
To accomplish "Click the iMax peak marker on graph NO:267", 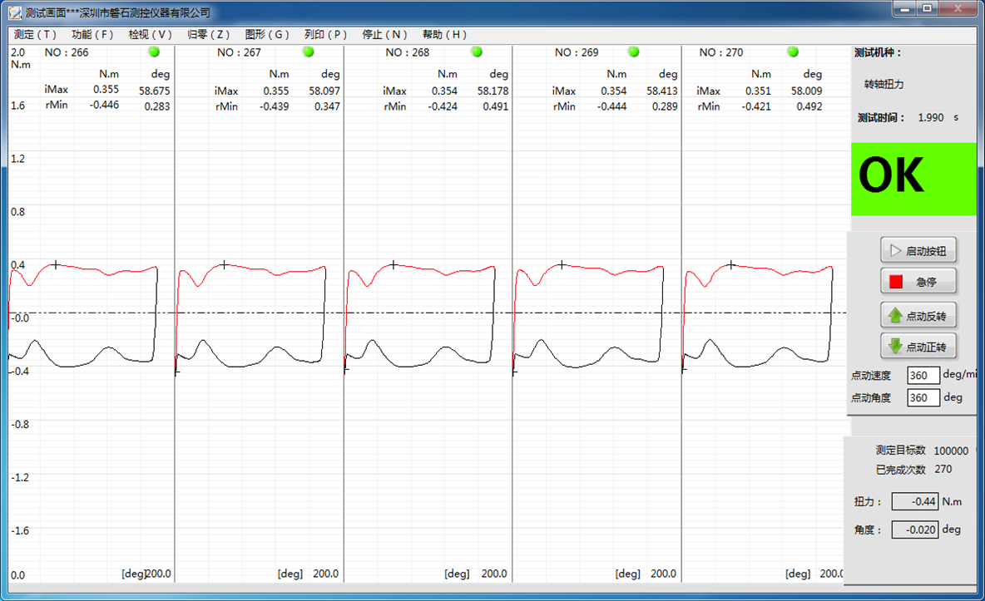I will 224,265.
